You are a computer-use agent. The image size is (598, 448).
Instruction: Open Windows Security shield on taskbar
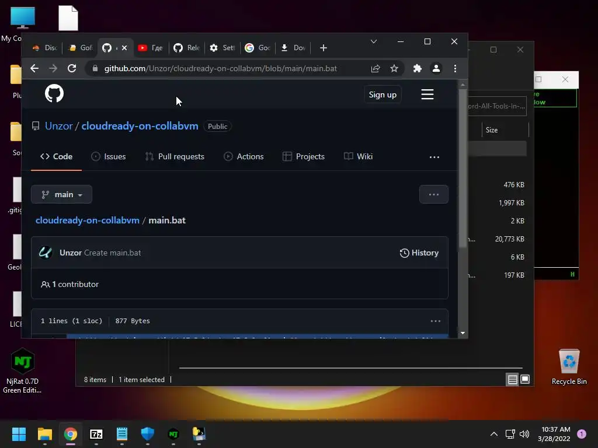pyautogui.click(x=148, y=434)
